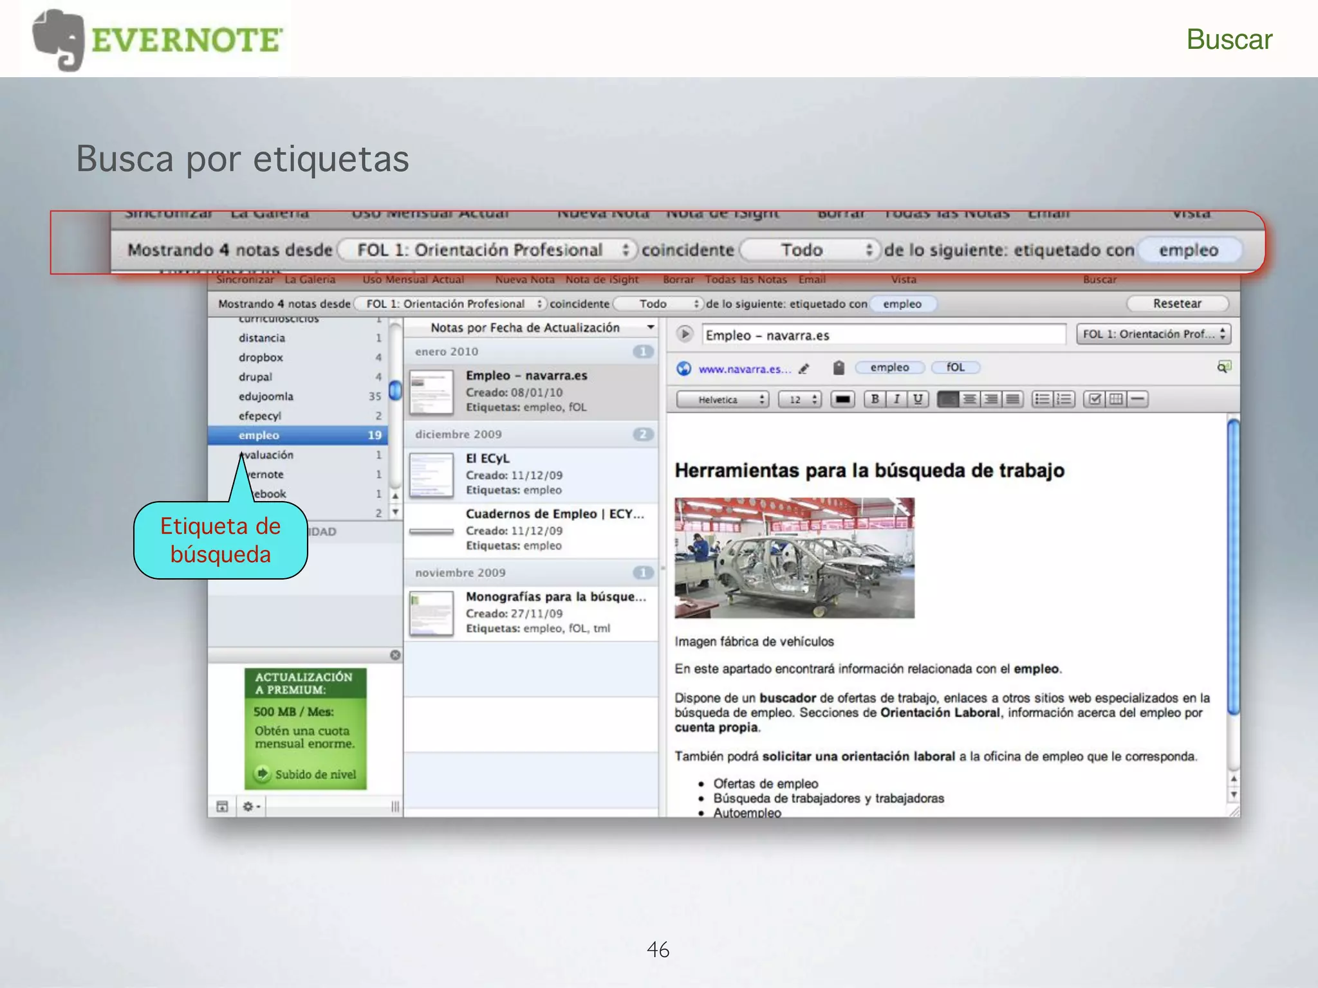Toggle bold text formatting
The image size is (1318, 988).
coord(875,399)
